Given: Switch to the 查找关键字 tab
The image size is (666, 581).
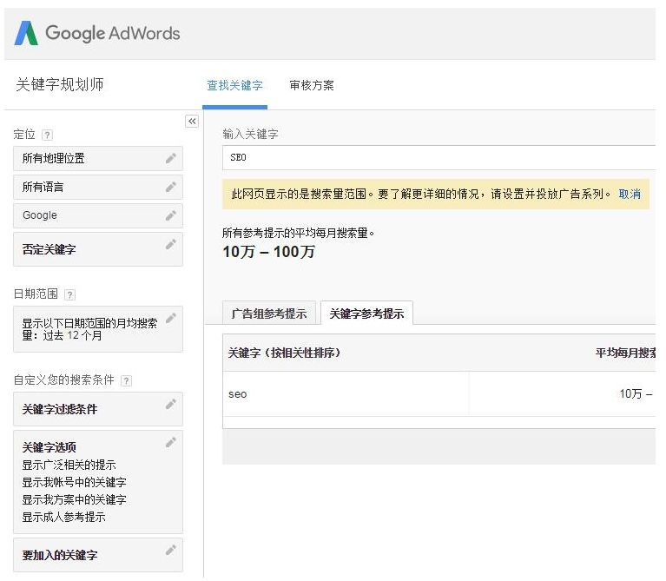Looking at the screenshot, I should point(235,85).
